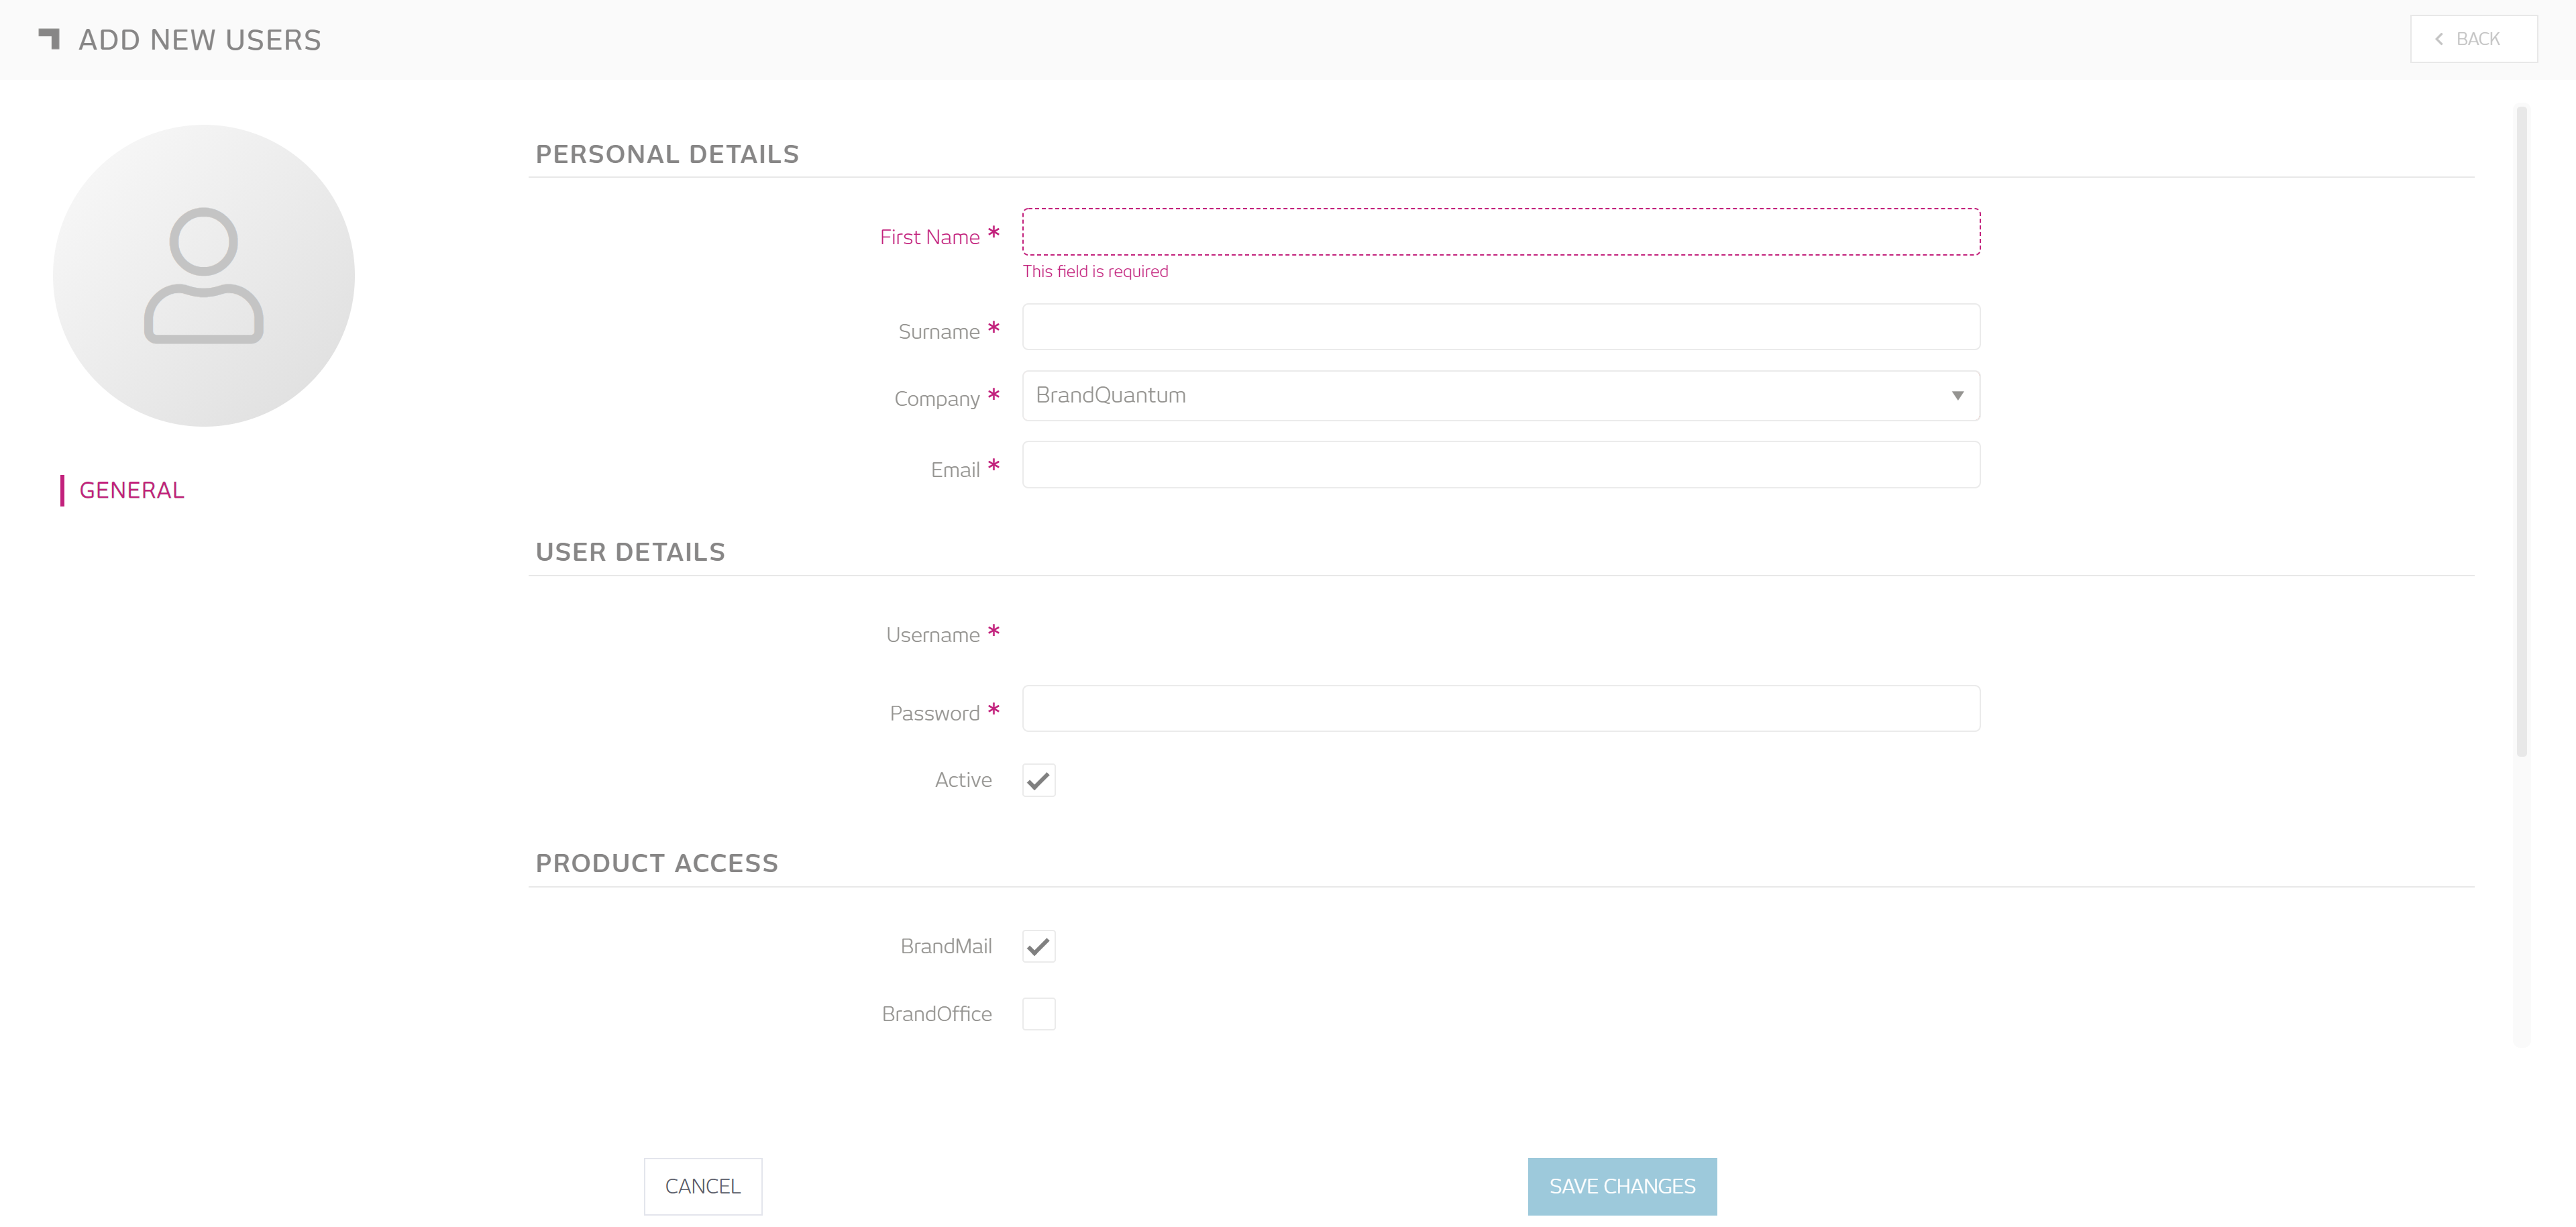Click the Cancel button
Viewport: 2576px width, 1227px height.
pyautogui.click(x=702, y=1186)
